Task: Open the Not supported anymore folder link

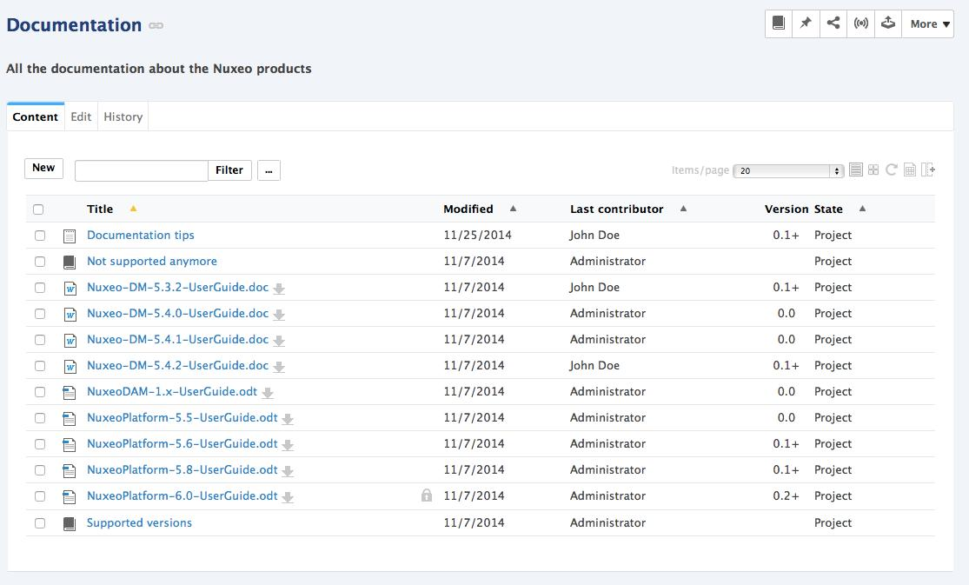Action: 152,261
